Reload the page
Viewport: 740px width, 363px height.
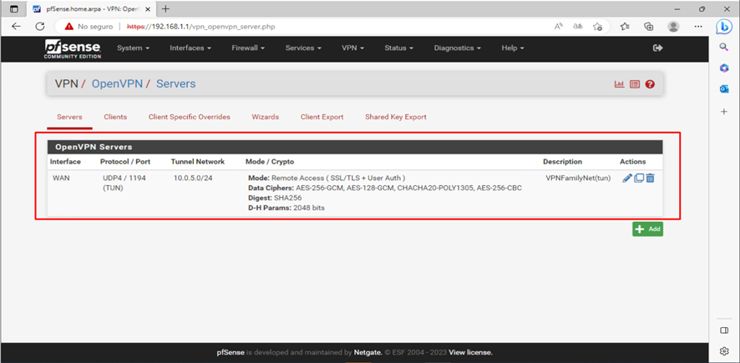tap(40, 27)
